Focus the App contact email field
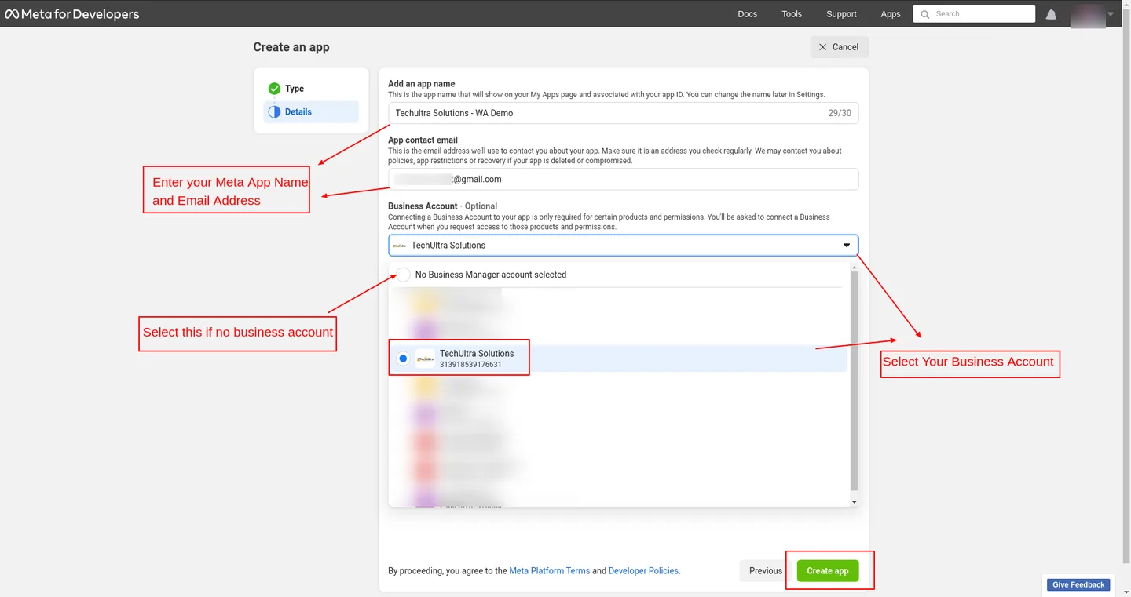This screenshot has height=597, width=1131. coord(623,179)
